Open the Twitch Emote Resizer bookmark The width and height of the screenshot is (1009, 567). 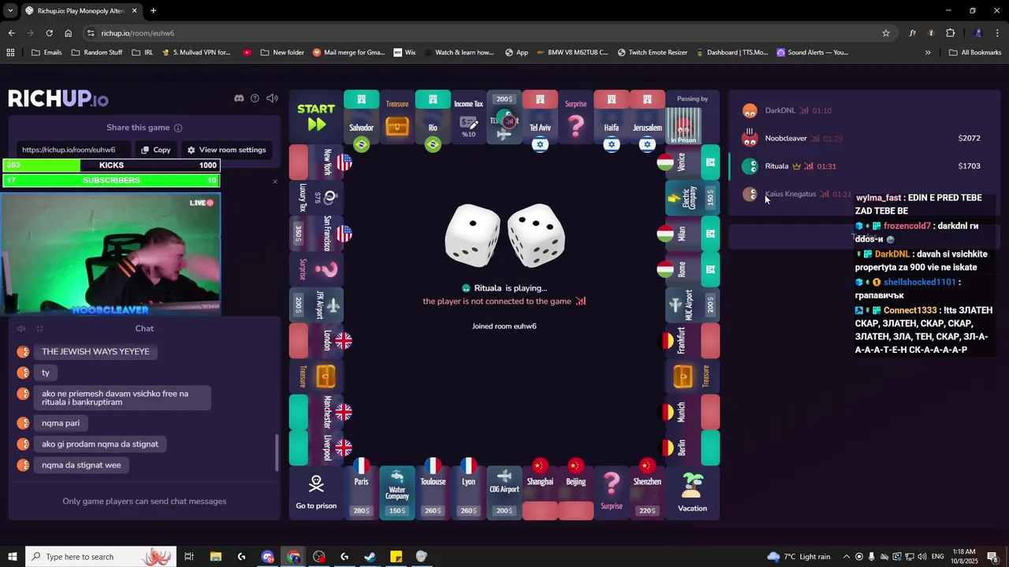tap(652, 53)
